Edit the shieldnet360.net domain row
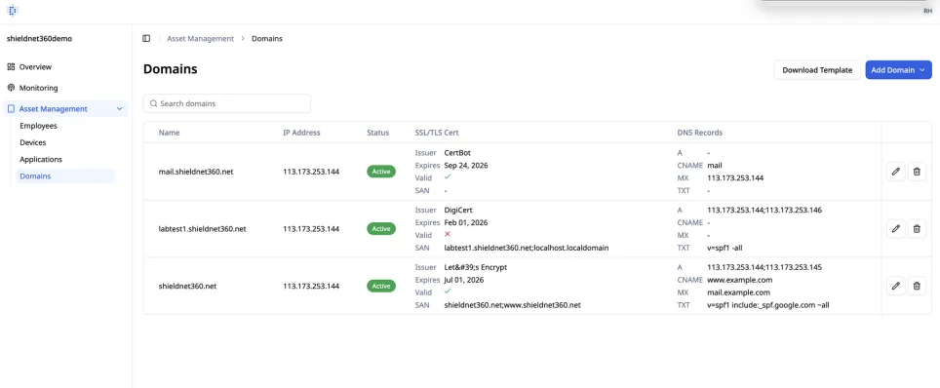The image size is (940, 388). tap(896, 286)
